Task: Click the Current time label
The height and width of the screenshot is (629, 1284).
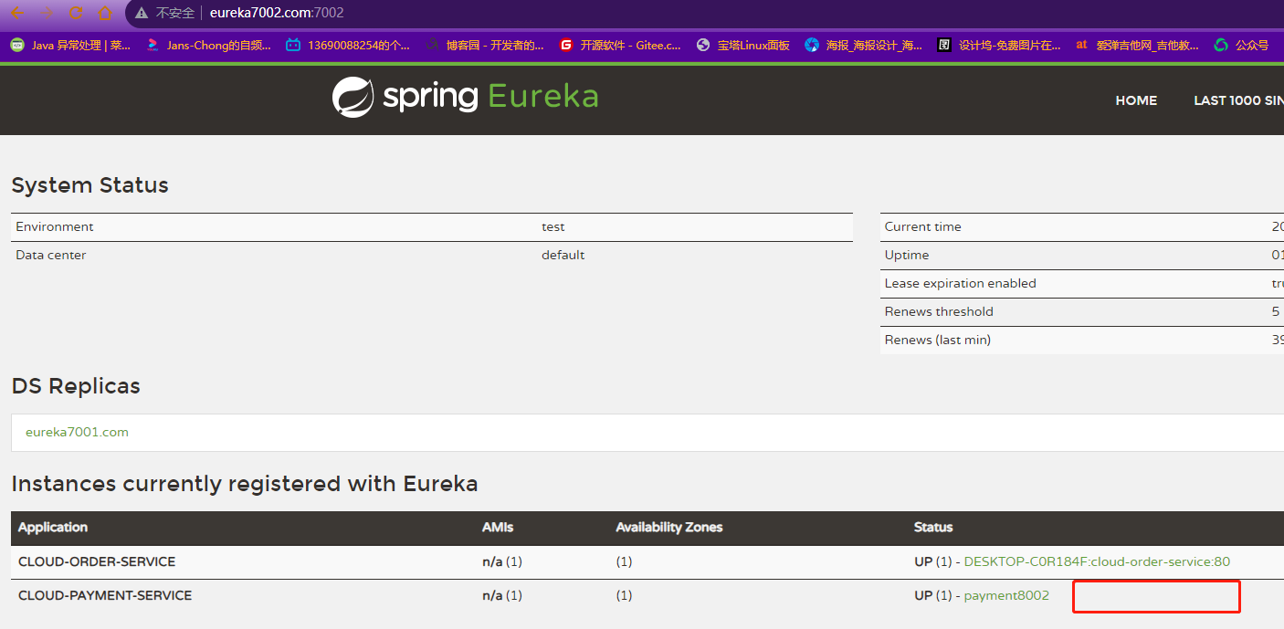Action: click(x=923, y=226)
